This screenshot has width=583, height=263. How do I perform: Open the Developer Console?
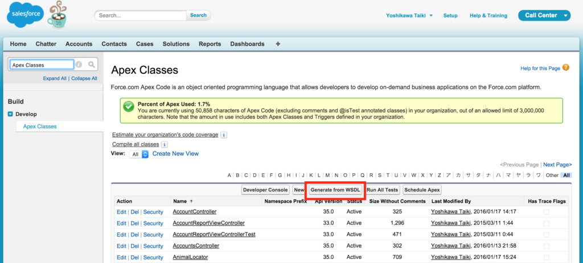click(x=265, y=190)
